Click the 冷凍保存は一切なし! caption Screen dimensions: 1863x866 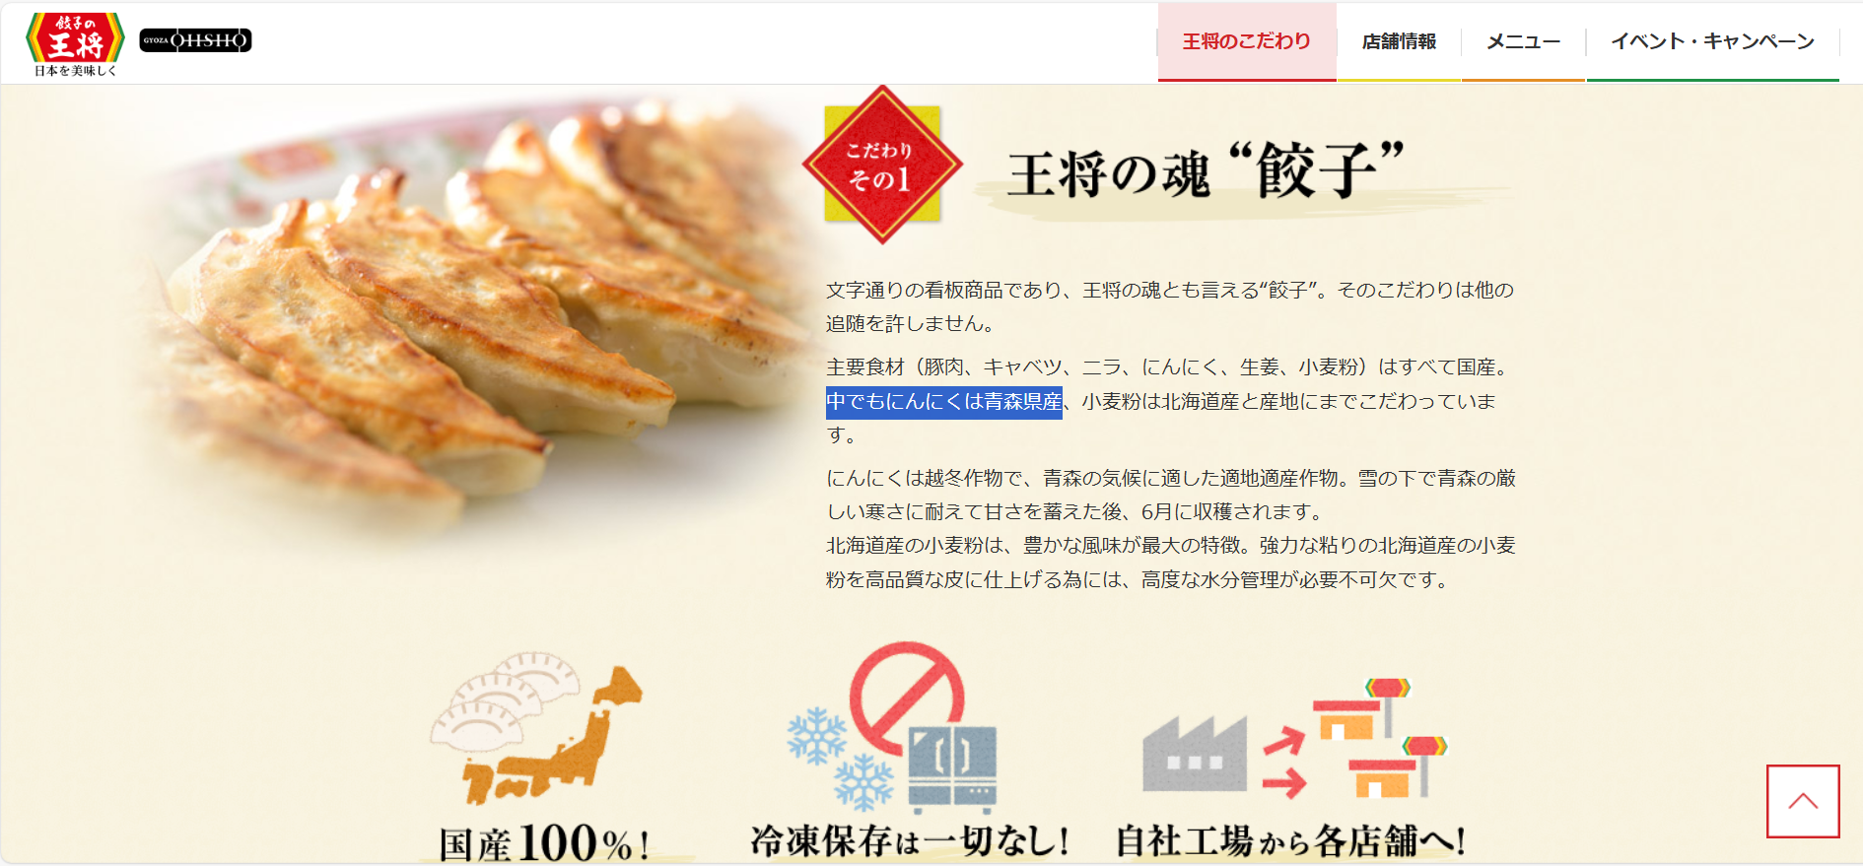(x=910, y=840)
